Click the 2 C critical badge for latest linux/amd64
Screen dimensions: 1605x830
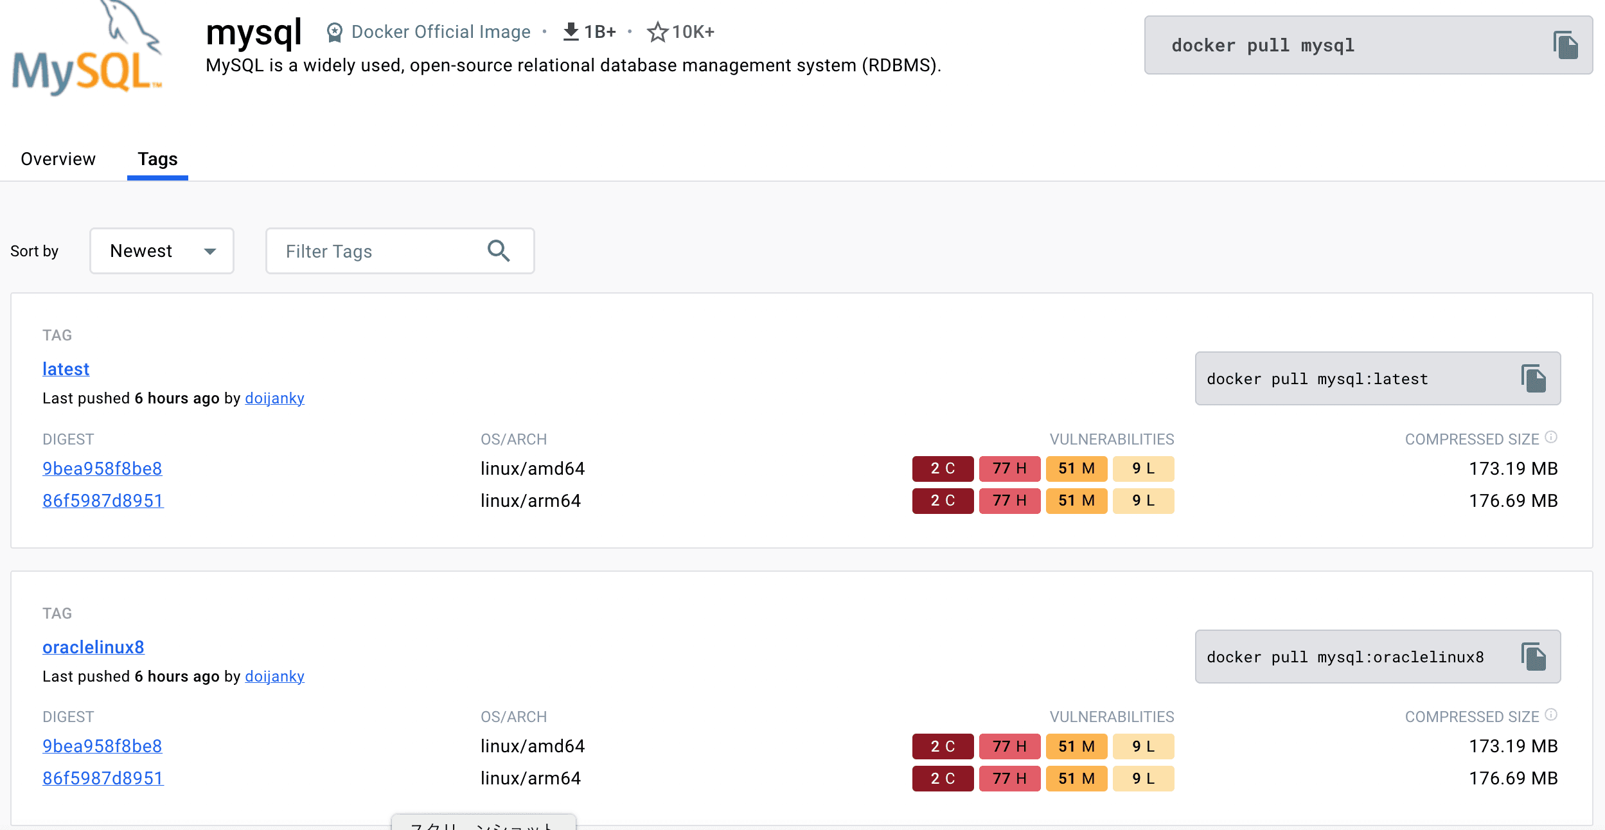(x=943, y=468)
